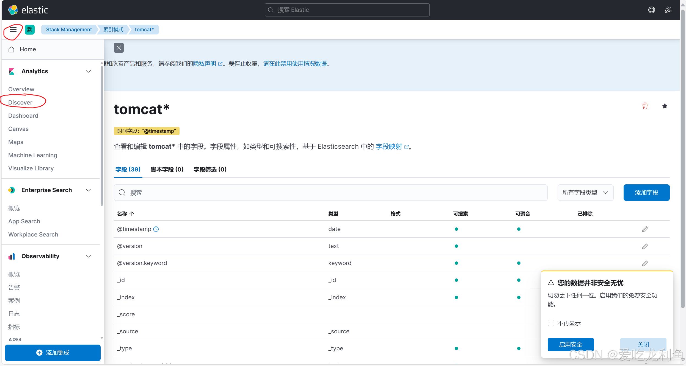This screenshot has height=366, width=686.
Task: Open Workplace Search in the sidebar
Action: tap(33, 235)
